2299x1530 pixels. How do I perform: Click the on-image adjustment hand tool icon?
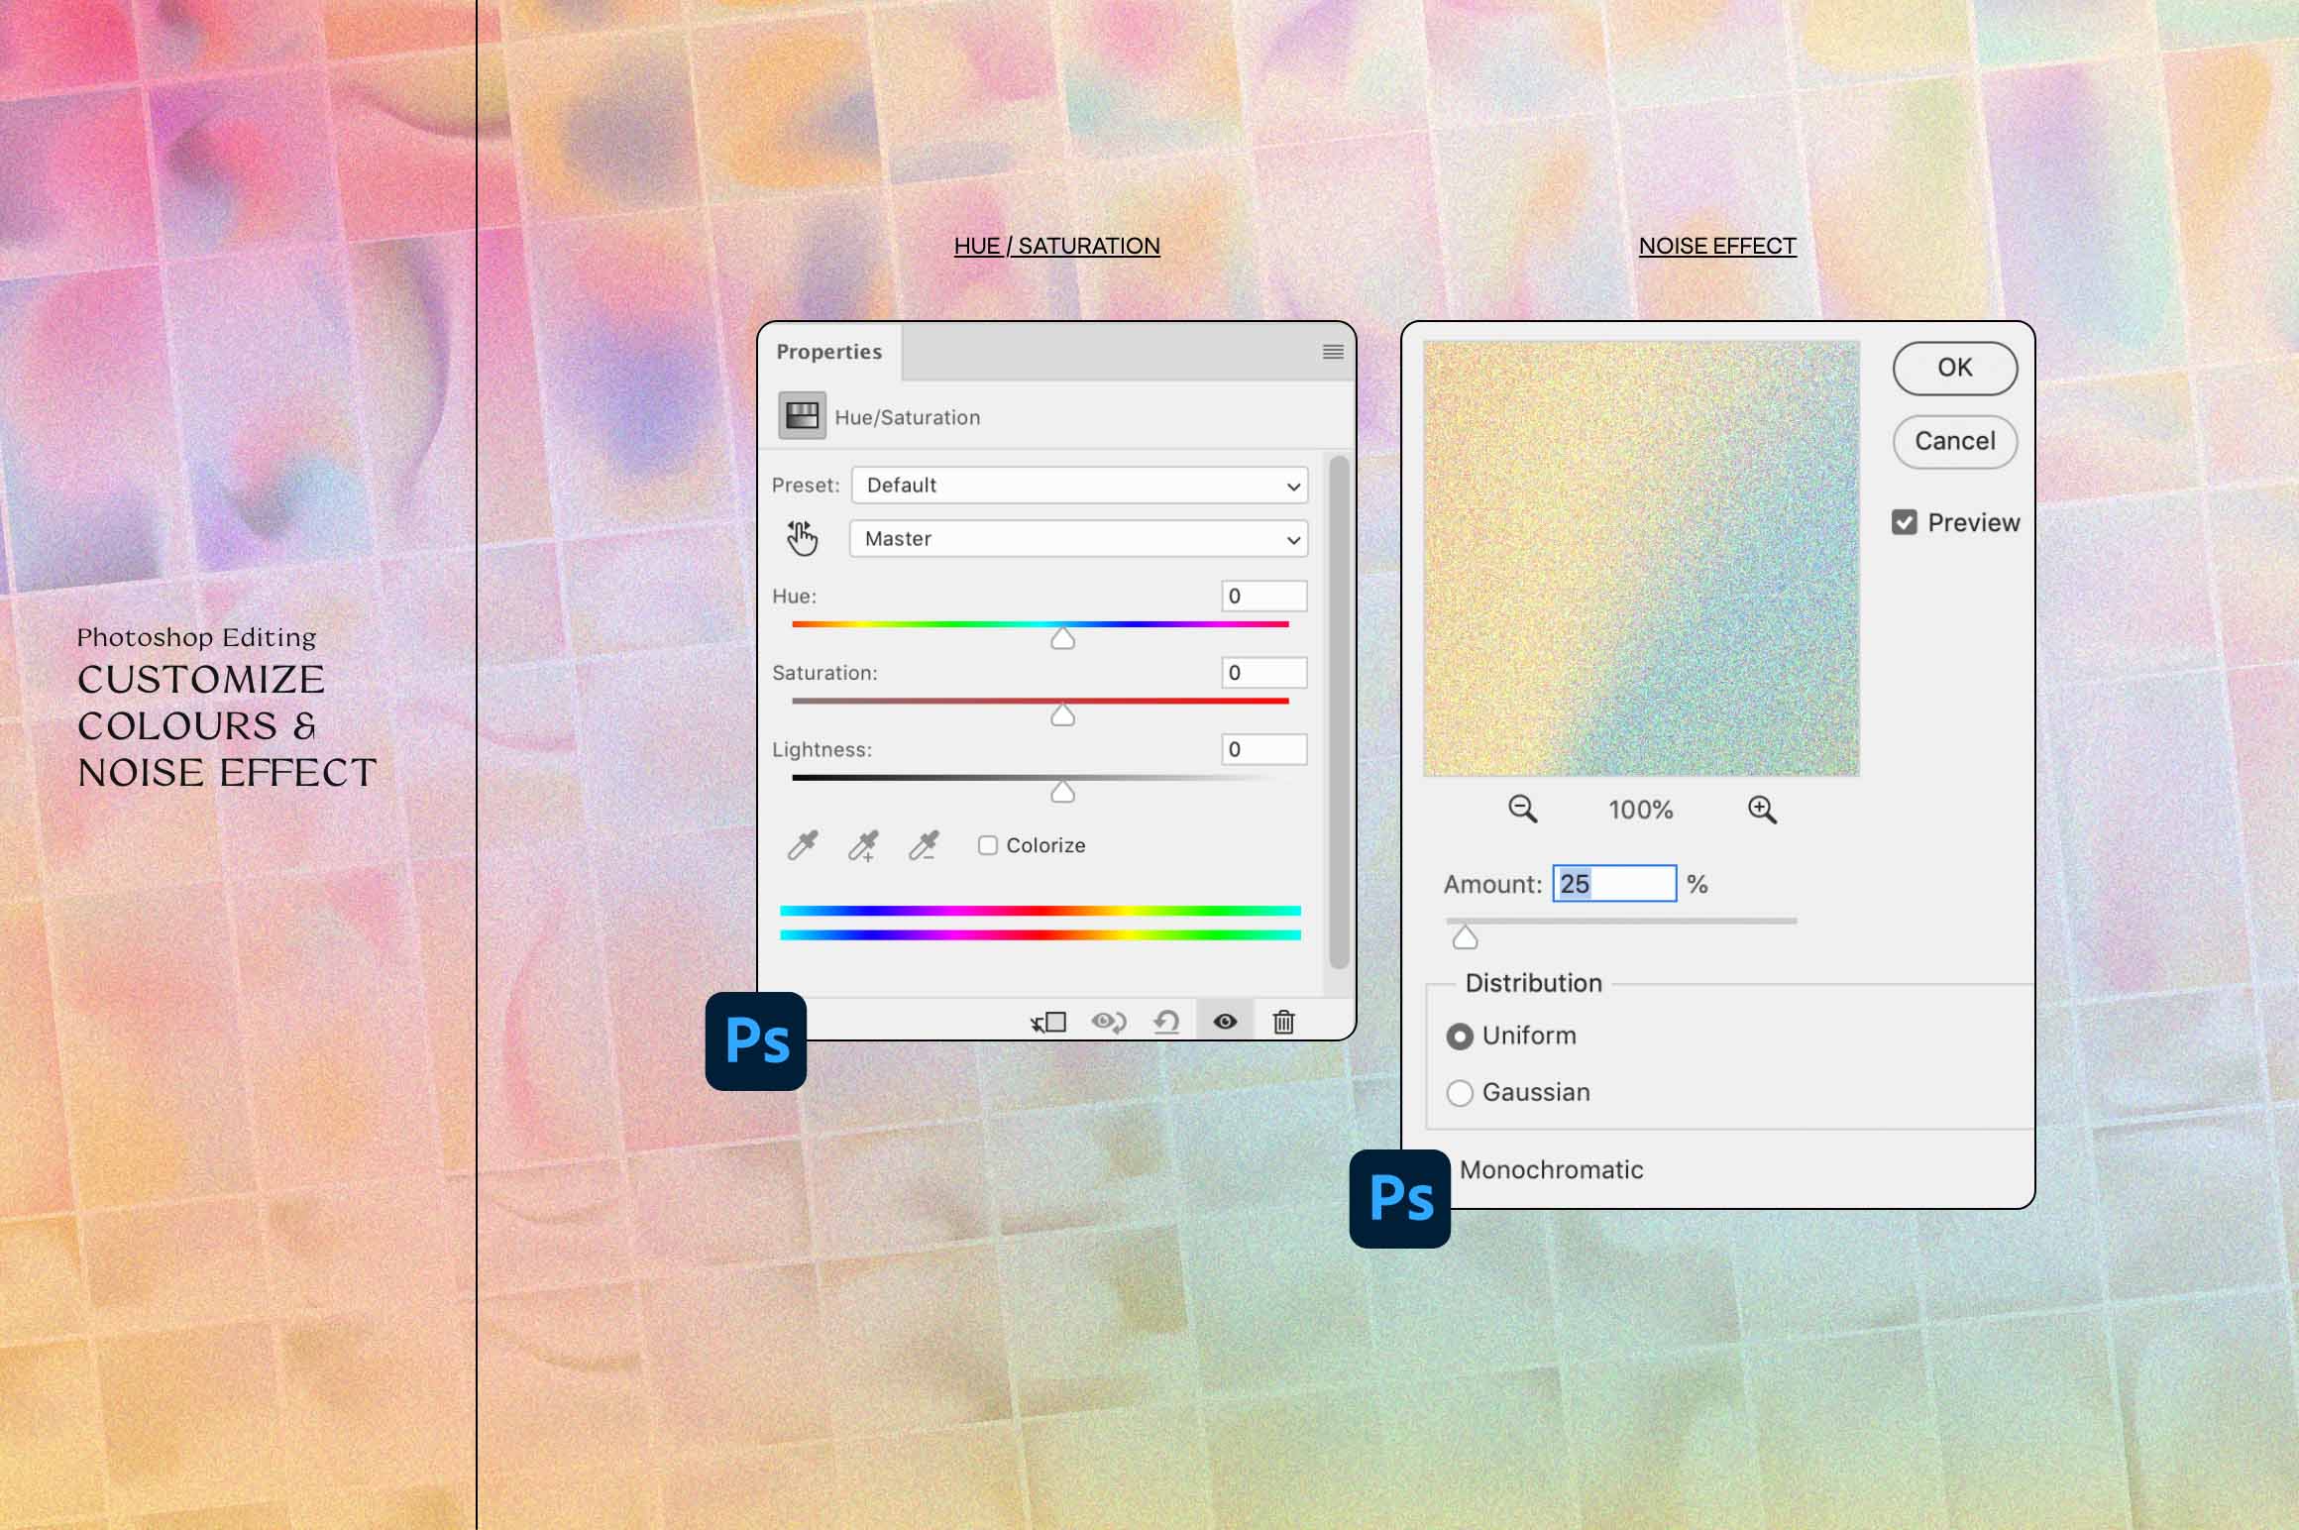click(x=802, y=538)
